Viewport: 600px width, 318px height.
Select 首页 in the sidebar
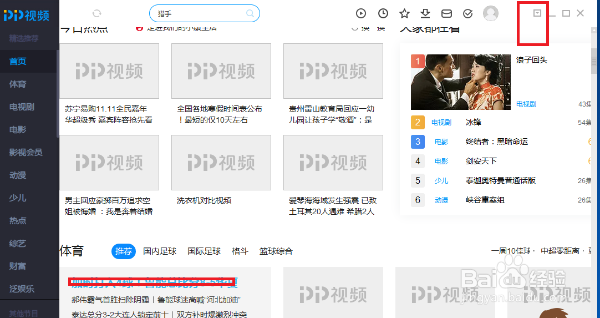[x=18, y=61]
